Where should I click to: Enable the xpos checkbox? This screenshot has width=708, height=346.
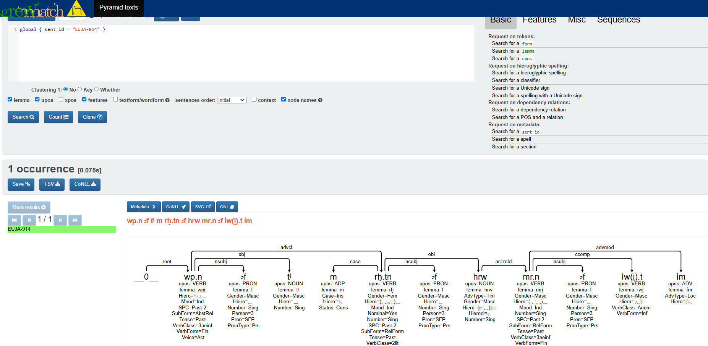pyautogui.click(x=61, y=100)
